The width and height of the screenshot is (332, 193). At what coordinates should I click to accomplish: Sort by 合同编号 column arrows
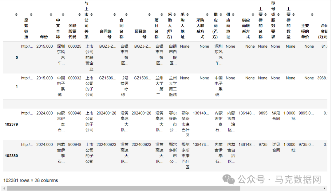coord(115,15)
